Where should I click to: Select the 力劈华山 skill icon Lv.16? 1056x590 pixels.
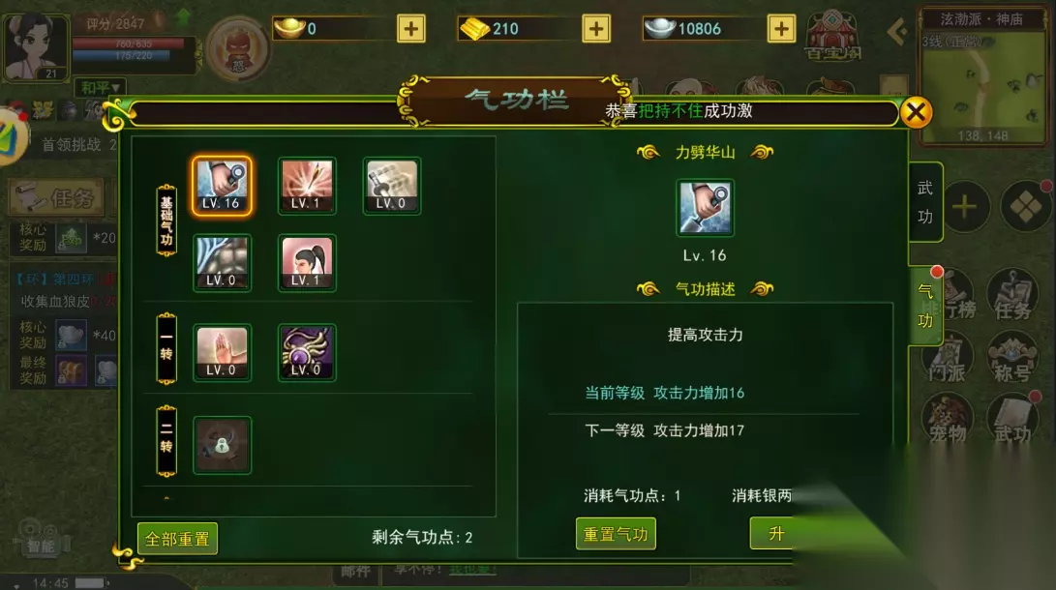pyautogui.click(x=222, y=187)
